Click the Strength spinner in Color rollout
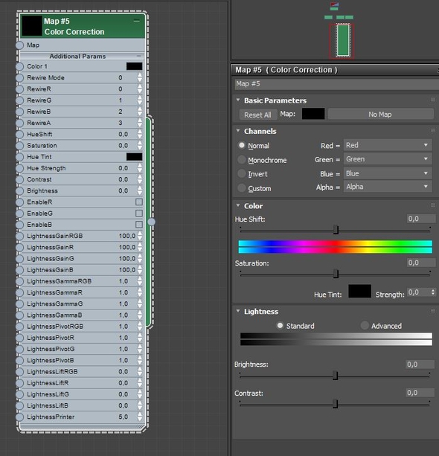439x456 pixels. (x=433, y=292)
